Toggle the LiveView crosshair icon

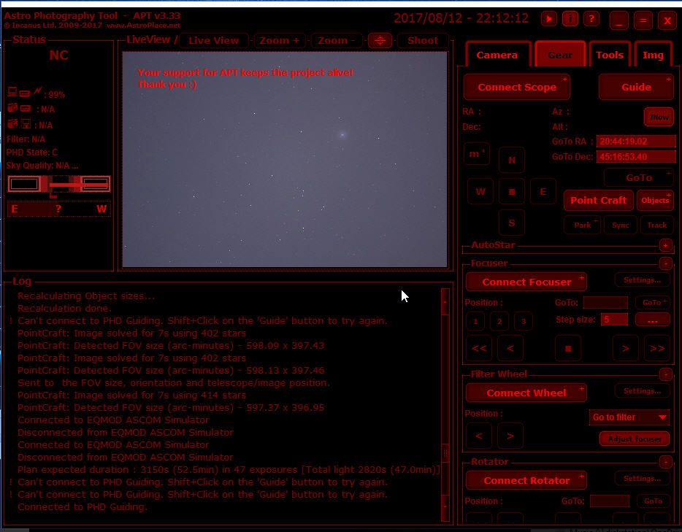click(380, 41)
